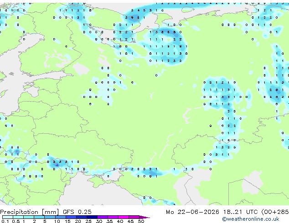Click the 30–35 mm purple legend swatch
Image resolution: width=289 pixels, height=223 pixels.
(103, 217)
